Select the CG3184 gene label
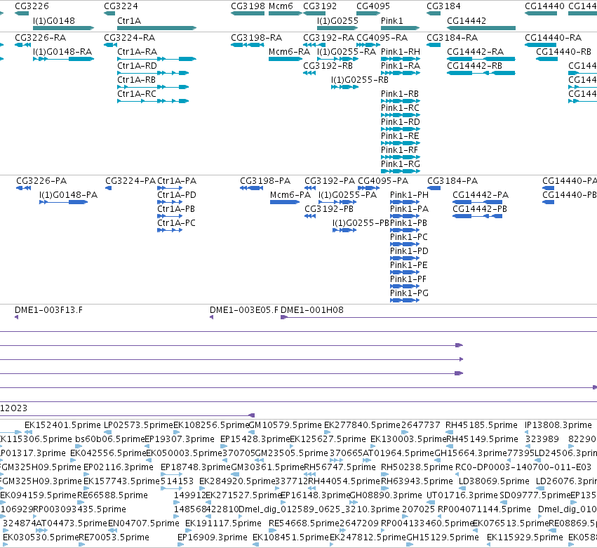This screenshot has width=597, height=548. (x=443, y=6)
